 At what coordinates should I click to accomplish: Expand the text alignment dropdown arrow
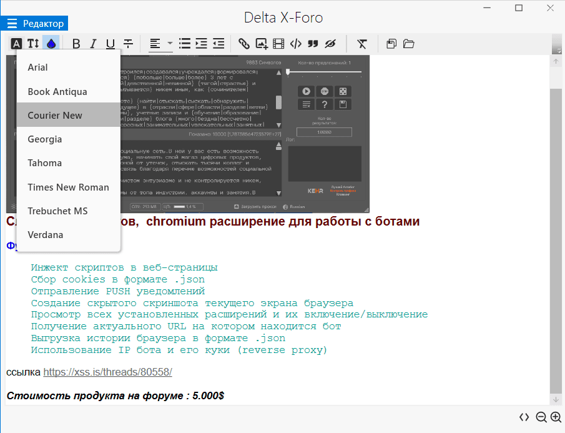coord(170,44)
